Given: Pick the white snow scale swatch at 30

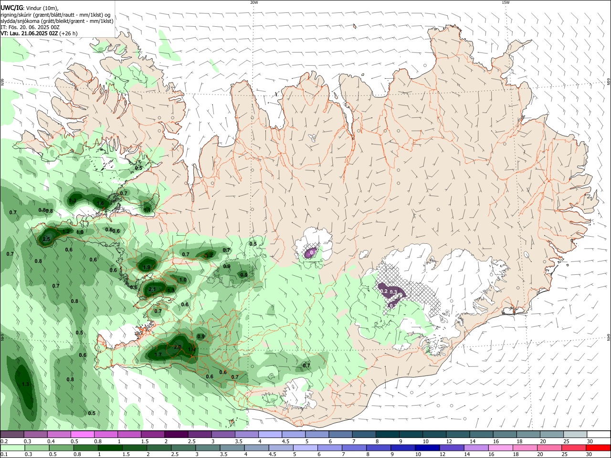Looking at the screenshot, I should point(599,434).
